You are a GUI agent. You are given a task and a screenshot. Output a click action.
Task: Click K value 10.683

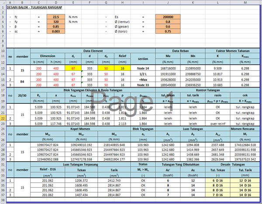(218, 85)
